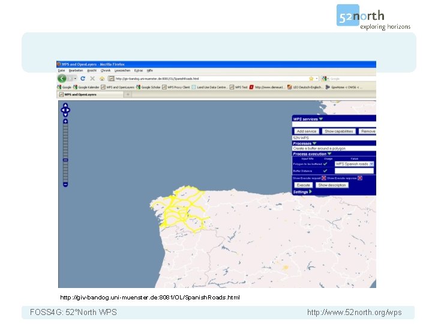Toggle Show Execute response checkbox
432x324 pixels.
pos(360,178)
